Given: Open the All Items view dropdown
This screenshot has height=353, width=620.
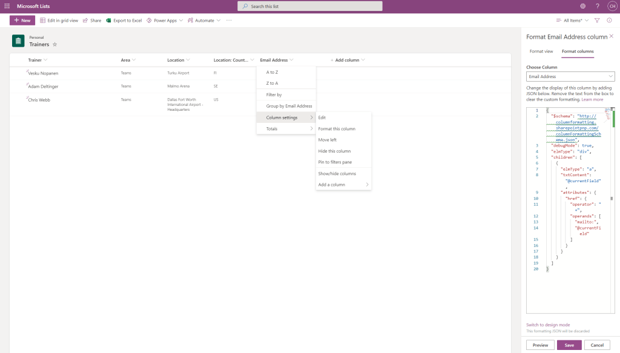Looking at the screenshot, I should click(572, 21).
